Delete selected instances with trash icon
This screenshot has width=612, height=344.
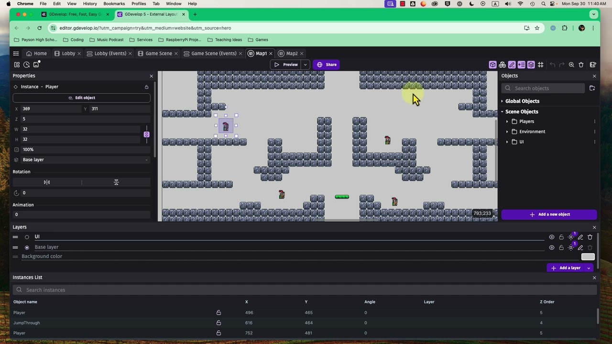tap(581, 64)
